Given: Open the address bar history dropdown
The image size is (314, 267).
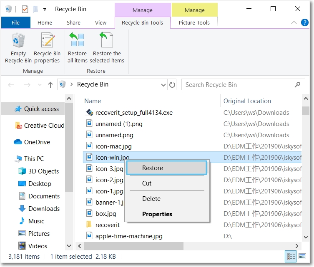Looking at the screenshot, I should (163, 85).
